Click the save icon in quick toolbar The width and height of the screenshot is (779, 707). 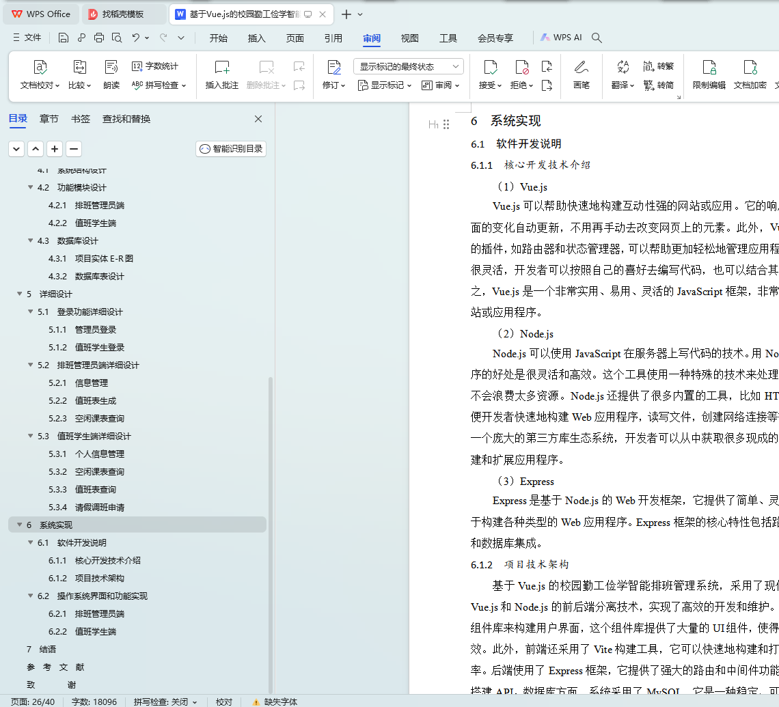tap(63, 38)
